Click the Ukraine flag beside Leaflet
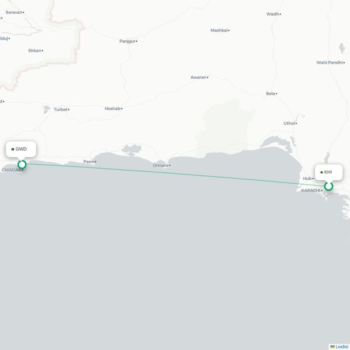 coord(332,347)
